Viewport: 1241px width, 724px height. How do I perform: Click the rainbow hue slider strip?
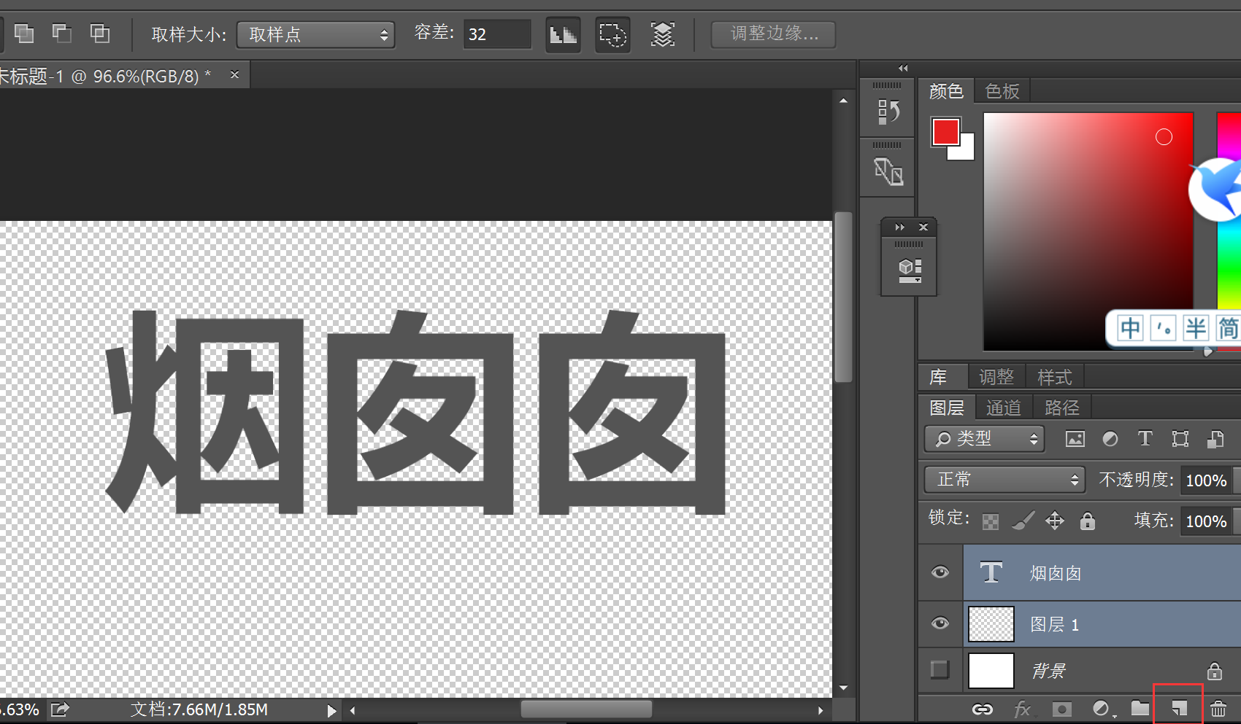tap(1229, 231)
